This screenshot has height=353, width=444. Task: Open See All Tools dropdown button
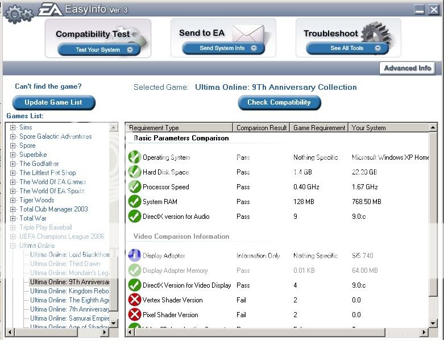coord(347,48)
